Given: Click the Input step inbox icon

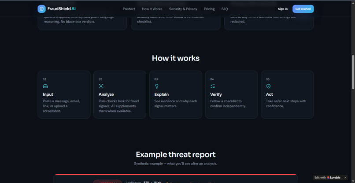Looking at the screenshot, I should (45, 86).
